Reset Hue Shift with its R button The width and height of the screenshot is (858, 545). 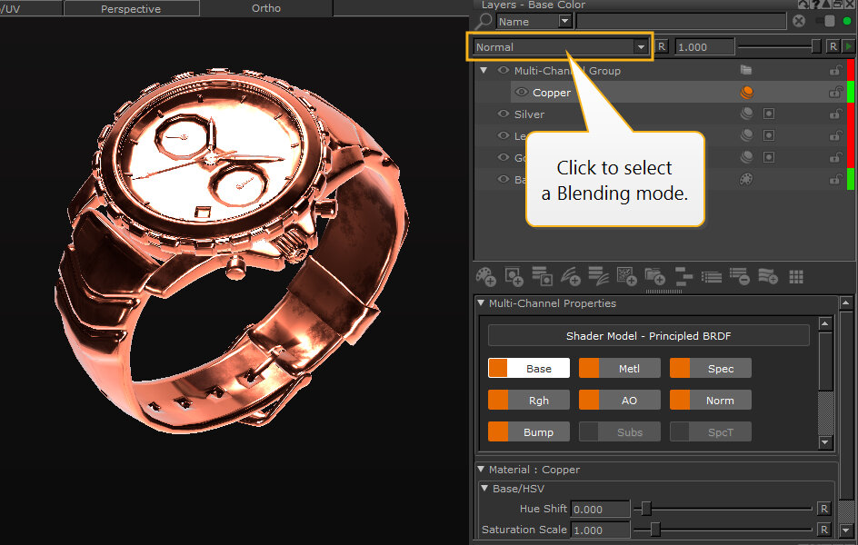click(823, 509)
